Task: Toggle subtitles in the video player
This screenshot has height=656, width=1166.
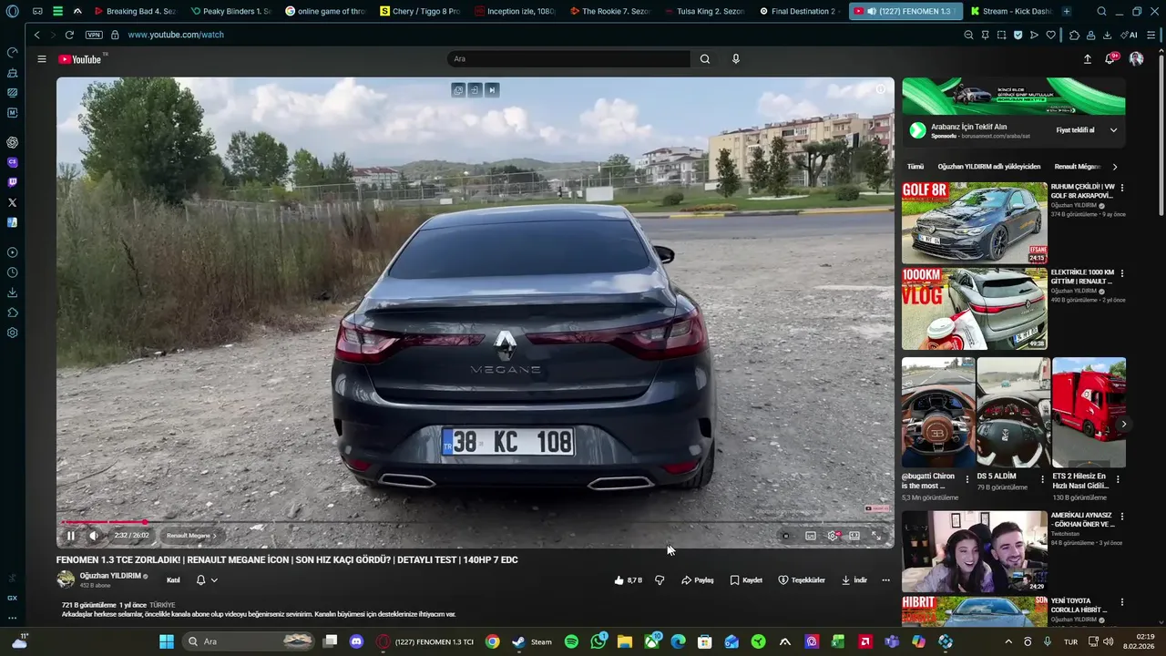Action: 811,536
